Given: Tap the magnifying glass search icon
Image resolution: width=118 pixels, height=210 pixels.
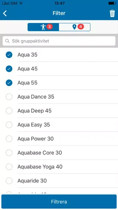Looking at the screenshot, I should point(8,41).
